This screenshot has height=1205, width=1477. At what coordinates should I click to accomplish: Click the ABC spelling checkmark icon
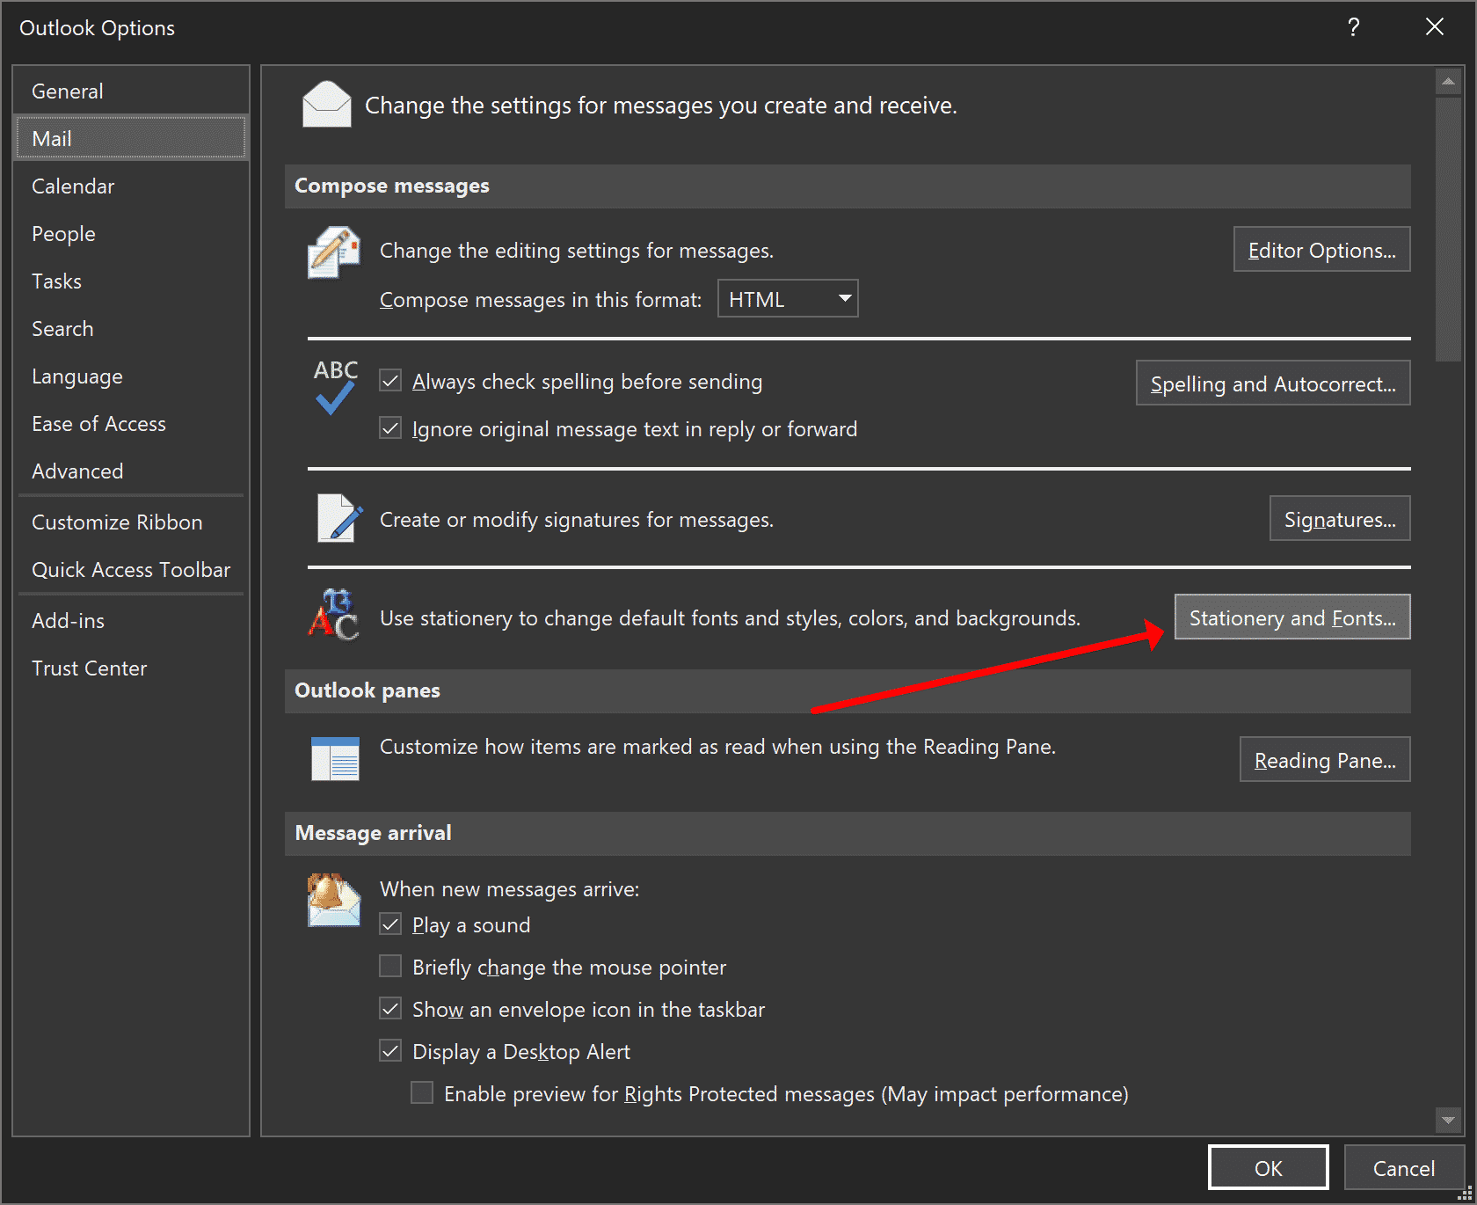335,387
